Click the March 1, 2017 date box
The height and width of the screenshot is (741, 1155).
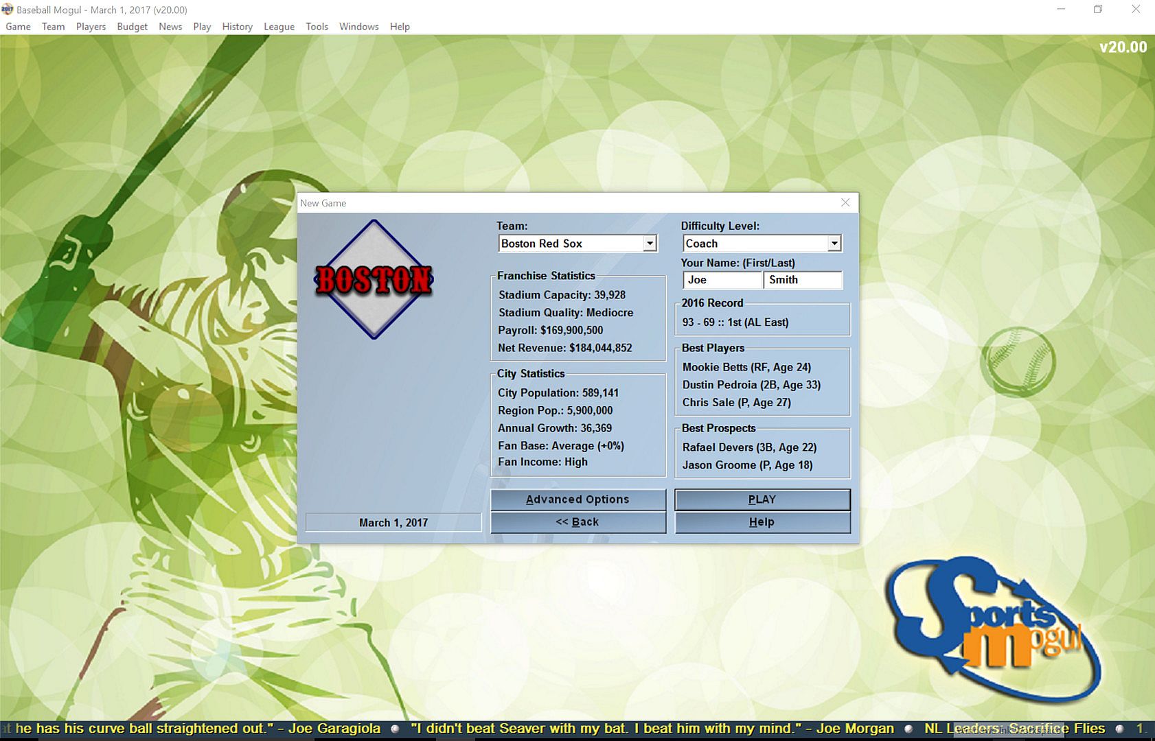click(x=393, y=523)
